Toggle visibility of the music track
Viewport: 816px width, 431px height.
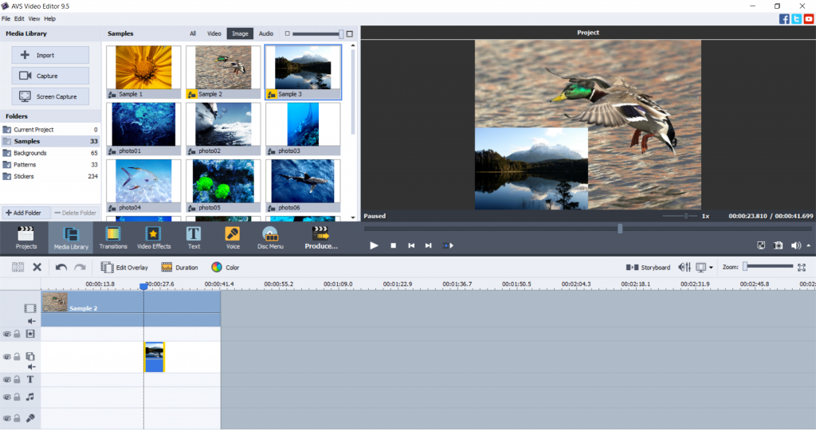tap(6, 397)
